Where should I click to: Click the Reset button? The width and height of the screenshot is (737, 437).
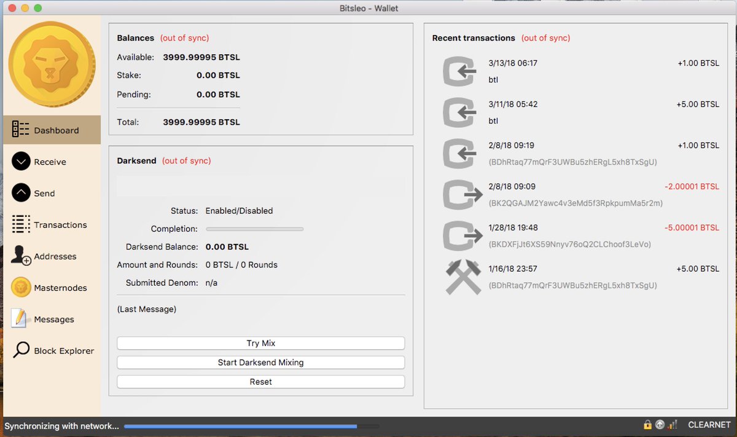[x=261, y=382]
